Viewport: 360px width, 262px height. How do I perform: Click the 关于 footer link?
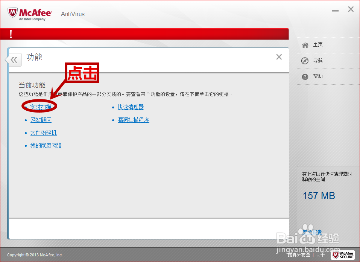point(320,255)
